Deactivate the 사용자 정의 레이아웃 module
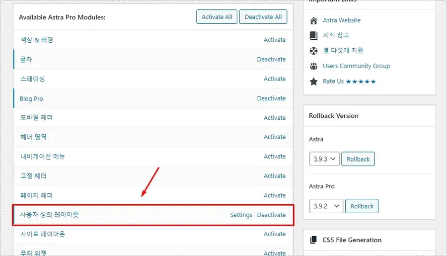 click(271, 215)
